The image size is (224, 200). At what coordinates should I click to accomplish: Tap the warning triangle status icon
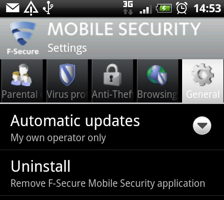point(31,8)
